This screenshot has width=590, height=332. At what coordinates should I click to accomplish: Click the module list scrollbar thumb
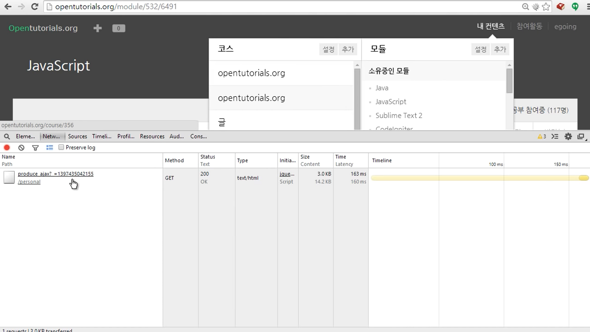pyautogui.click(x=509, y=81)
